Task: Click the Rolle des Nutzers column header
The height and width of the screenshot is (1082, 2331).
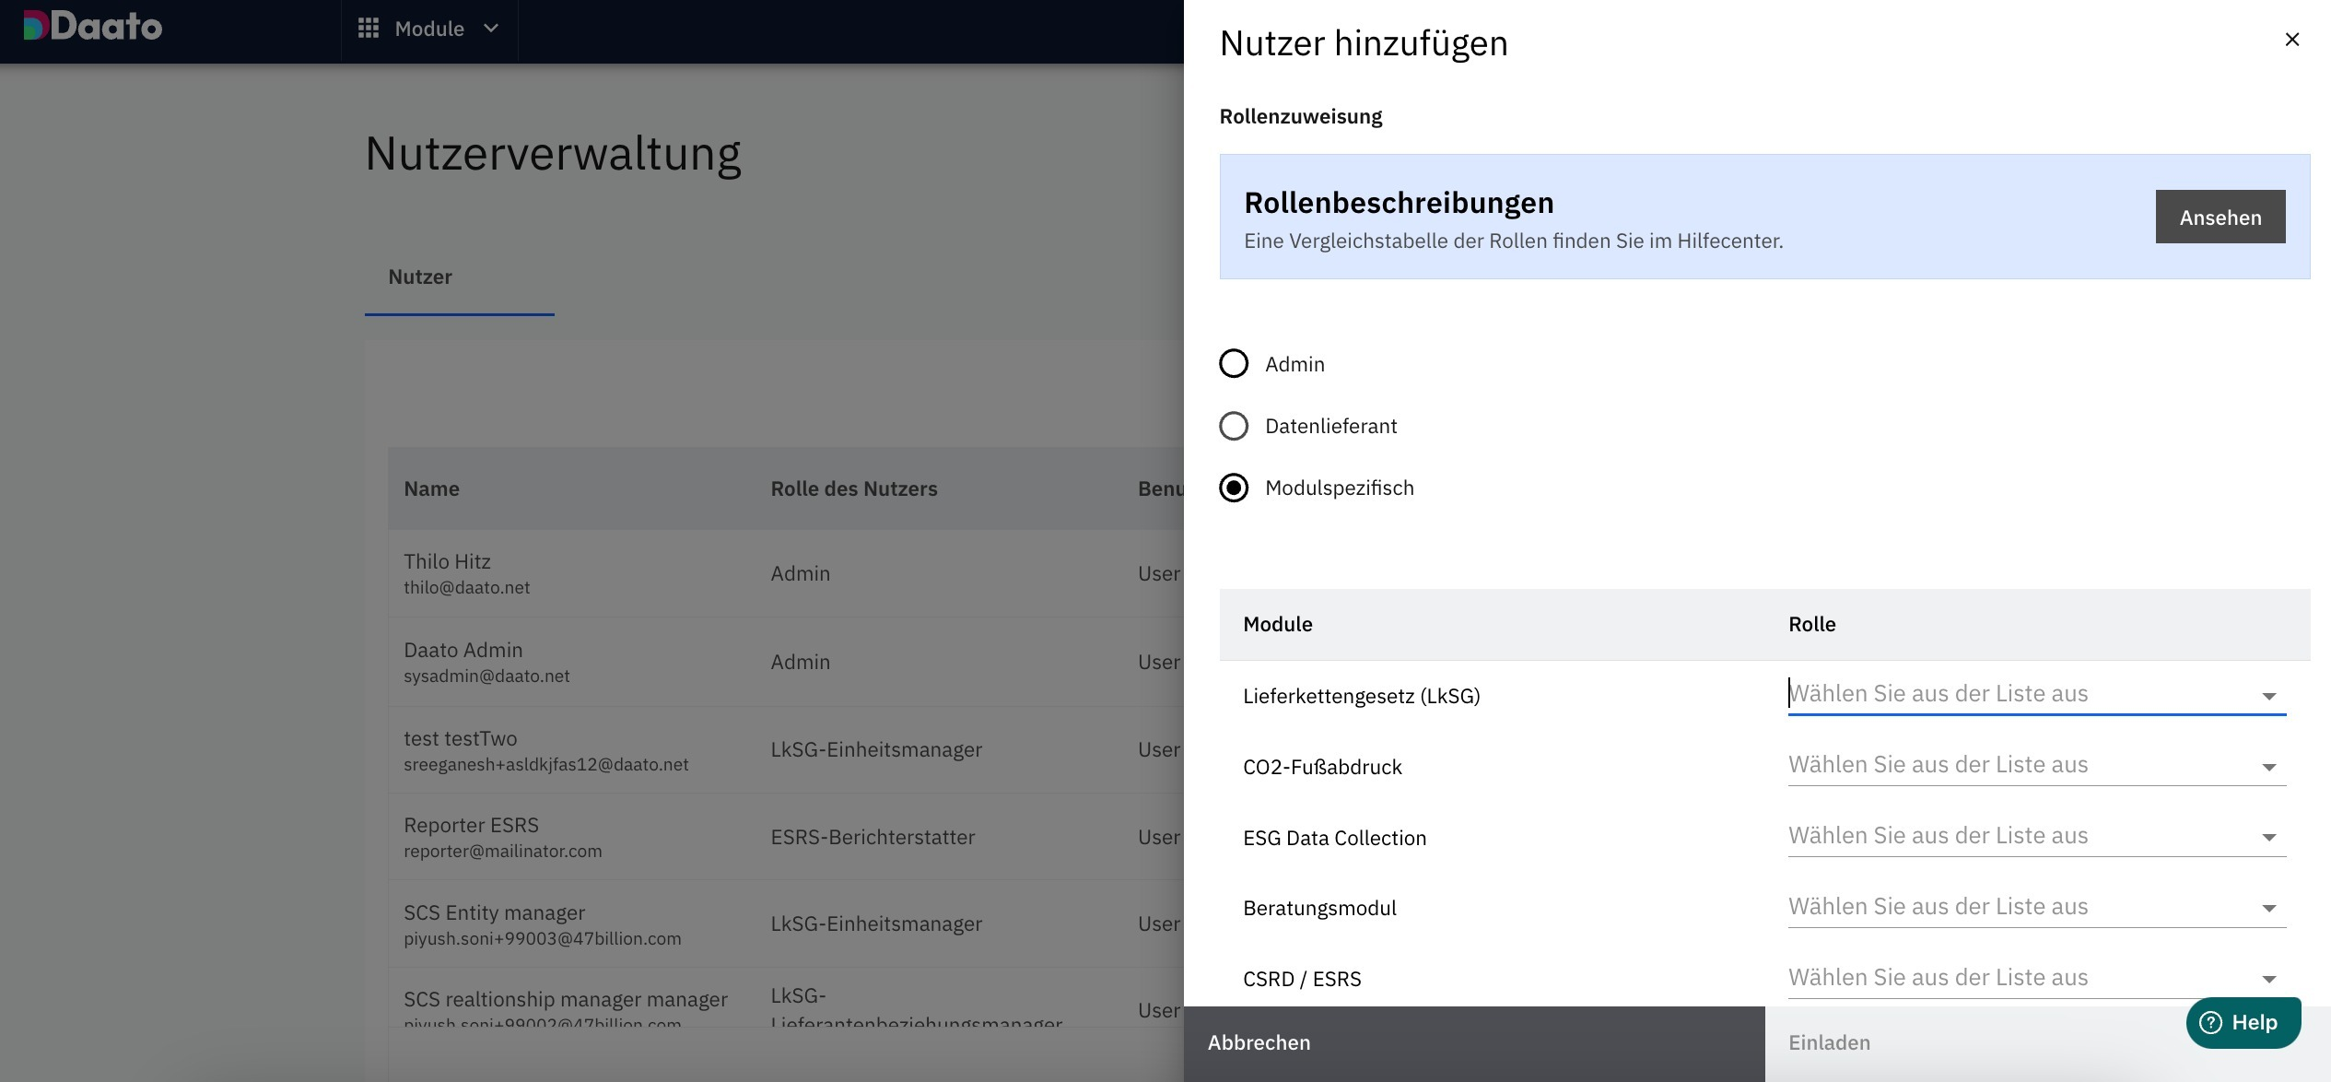Action: pos(853,489)
